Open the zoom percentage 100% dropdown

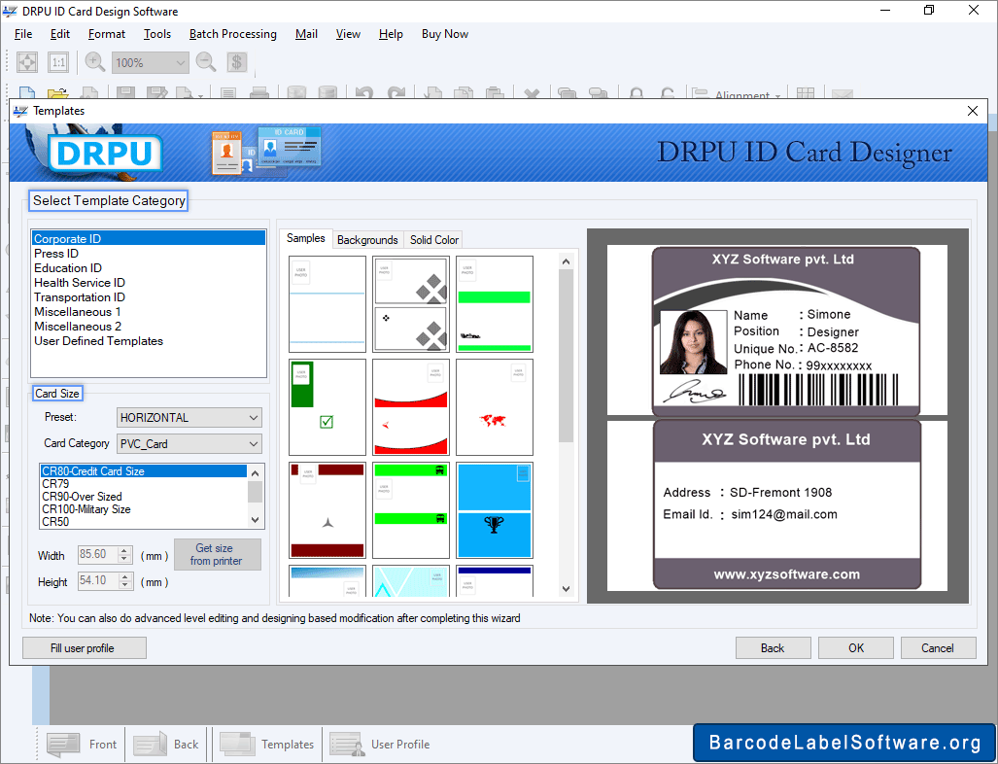click(x=181, y=62)
